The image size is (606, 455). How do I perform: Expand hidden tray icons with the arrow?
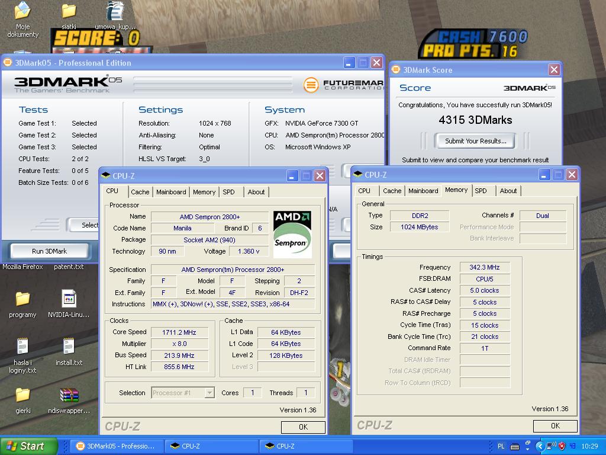pyautogui.click(x=540, y=446)
